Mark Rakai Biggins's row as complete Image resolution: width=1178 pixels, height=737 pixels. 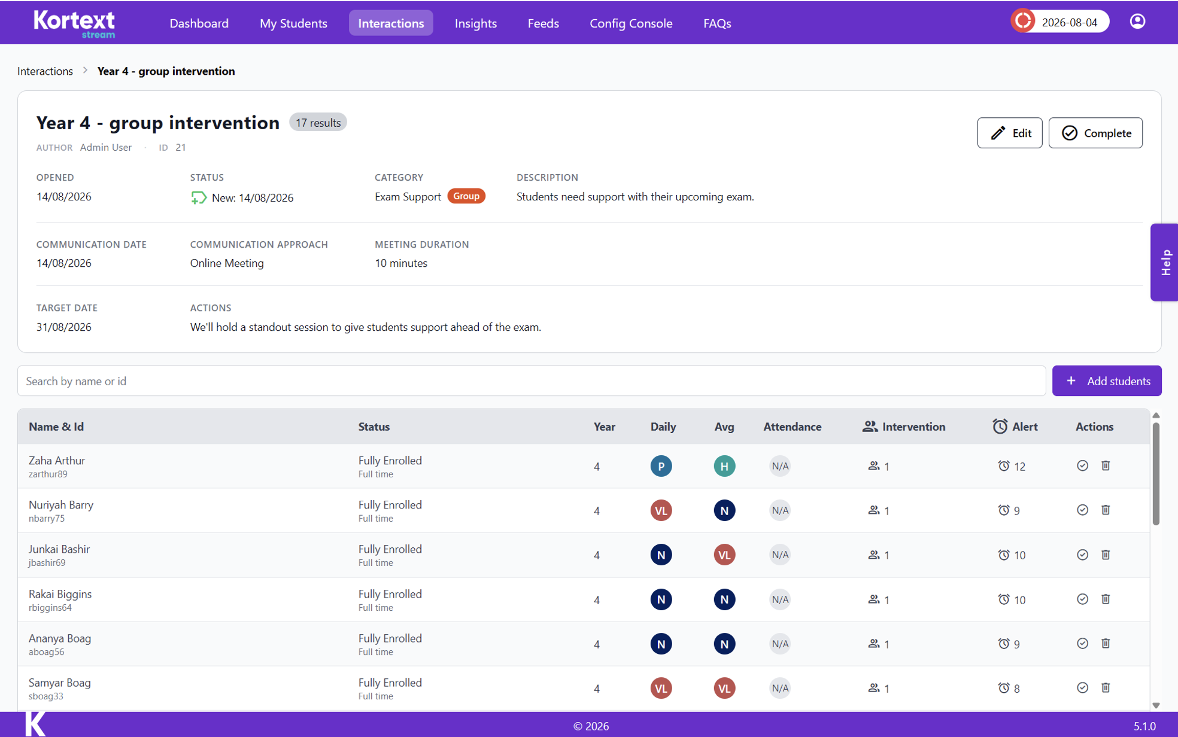[x=1082, y=599]
